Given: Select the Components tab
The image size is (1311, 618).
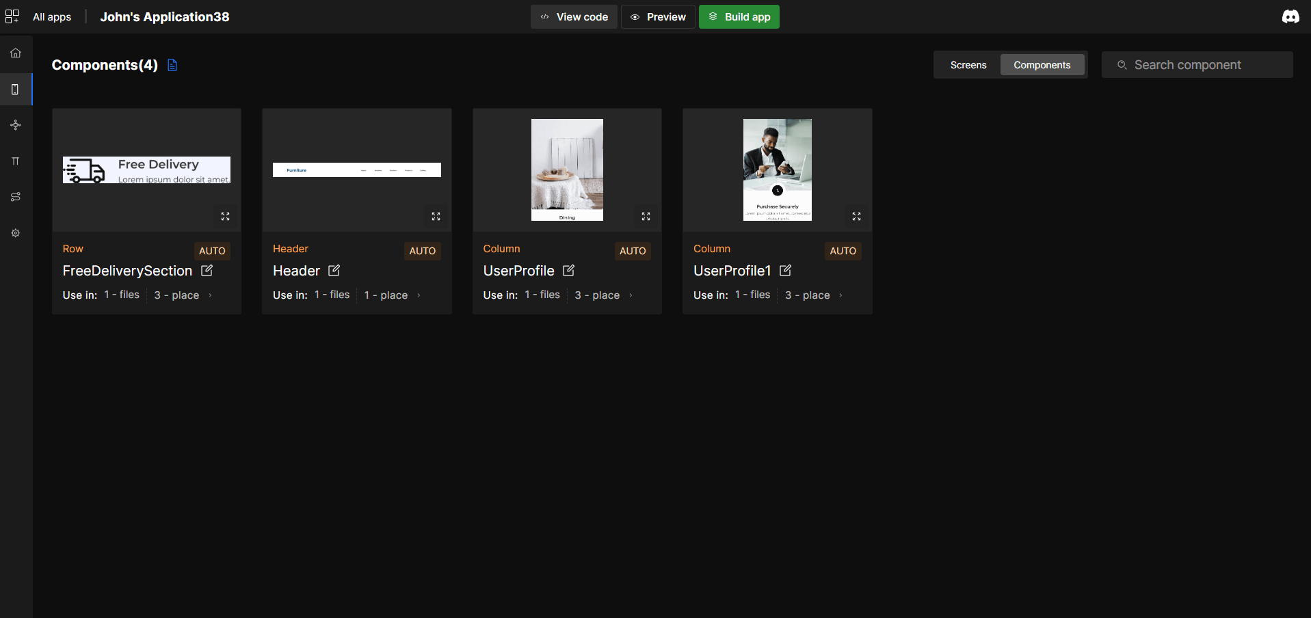Looking at the screenshot, I should point(1042,64).
